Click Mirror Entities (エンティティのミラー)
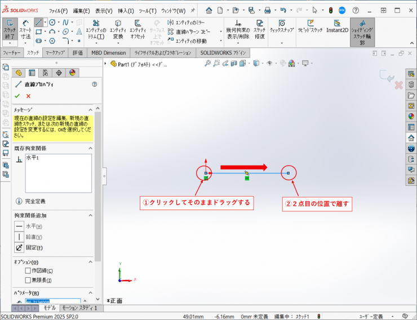The image size is (417, 320). (186, 23)
